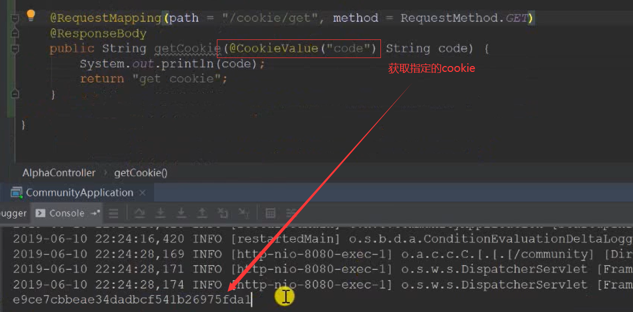Click the "code" string inside @CookieValue
The width and height of the screenshot is (633, 312).
[349, 48]
